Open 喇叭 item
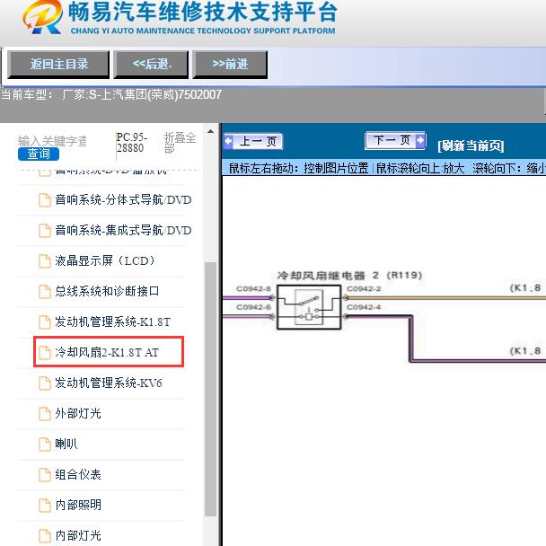546x546 pixels. tap(66, 444)
